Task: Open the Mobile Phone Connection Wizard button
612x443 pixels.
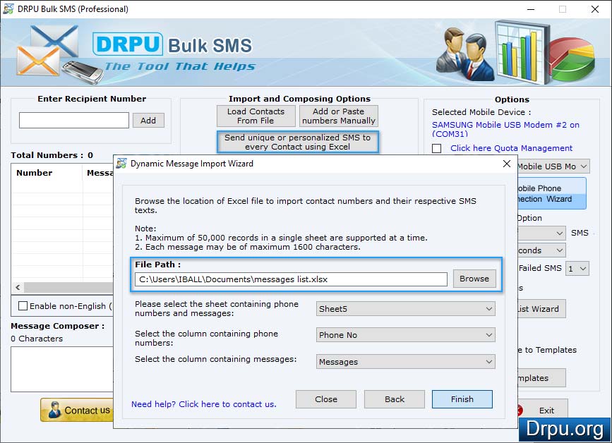Action: (x=552, y=193)
